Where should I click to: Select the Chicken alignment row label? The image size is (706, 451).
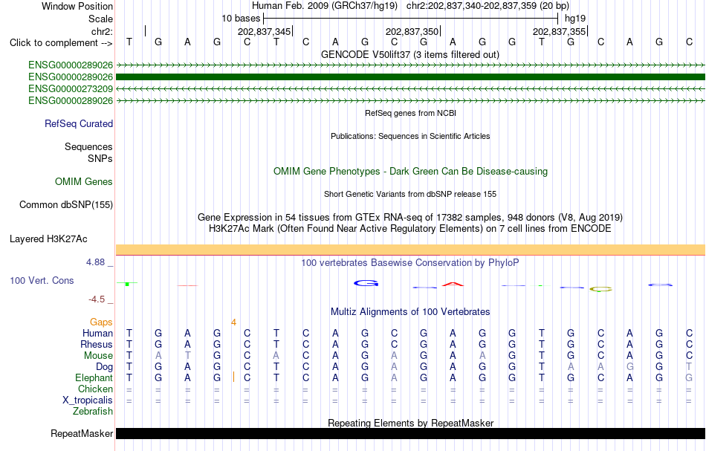95,389
